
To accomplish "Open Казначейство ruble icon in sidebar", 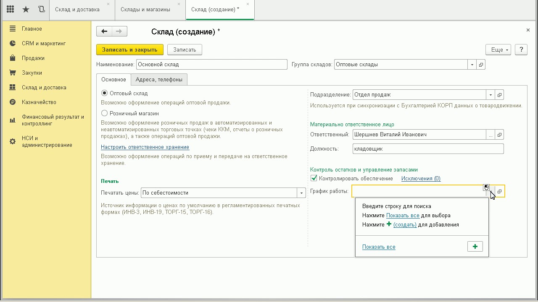I will click(13, 102).
